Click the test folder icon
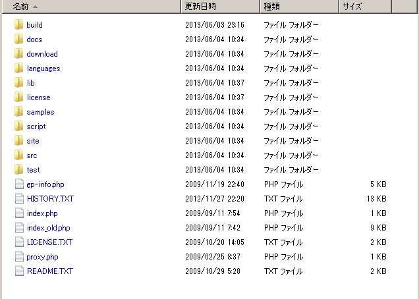This screenshot has width=419, height=299. [x=18, y=170]
